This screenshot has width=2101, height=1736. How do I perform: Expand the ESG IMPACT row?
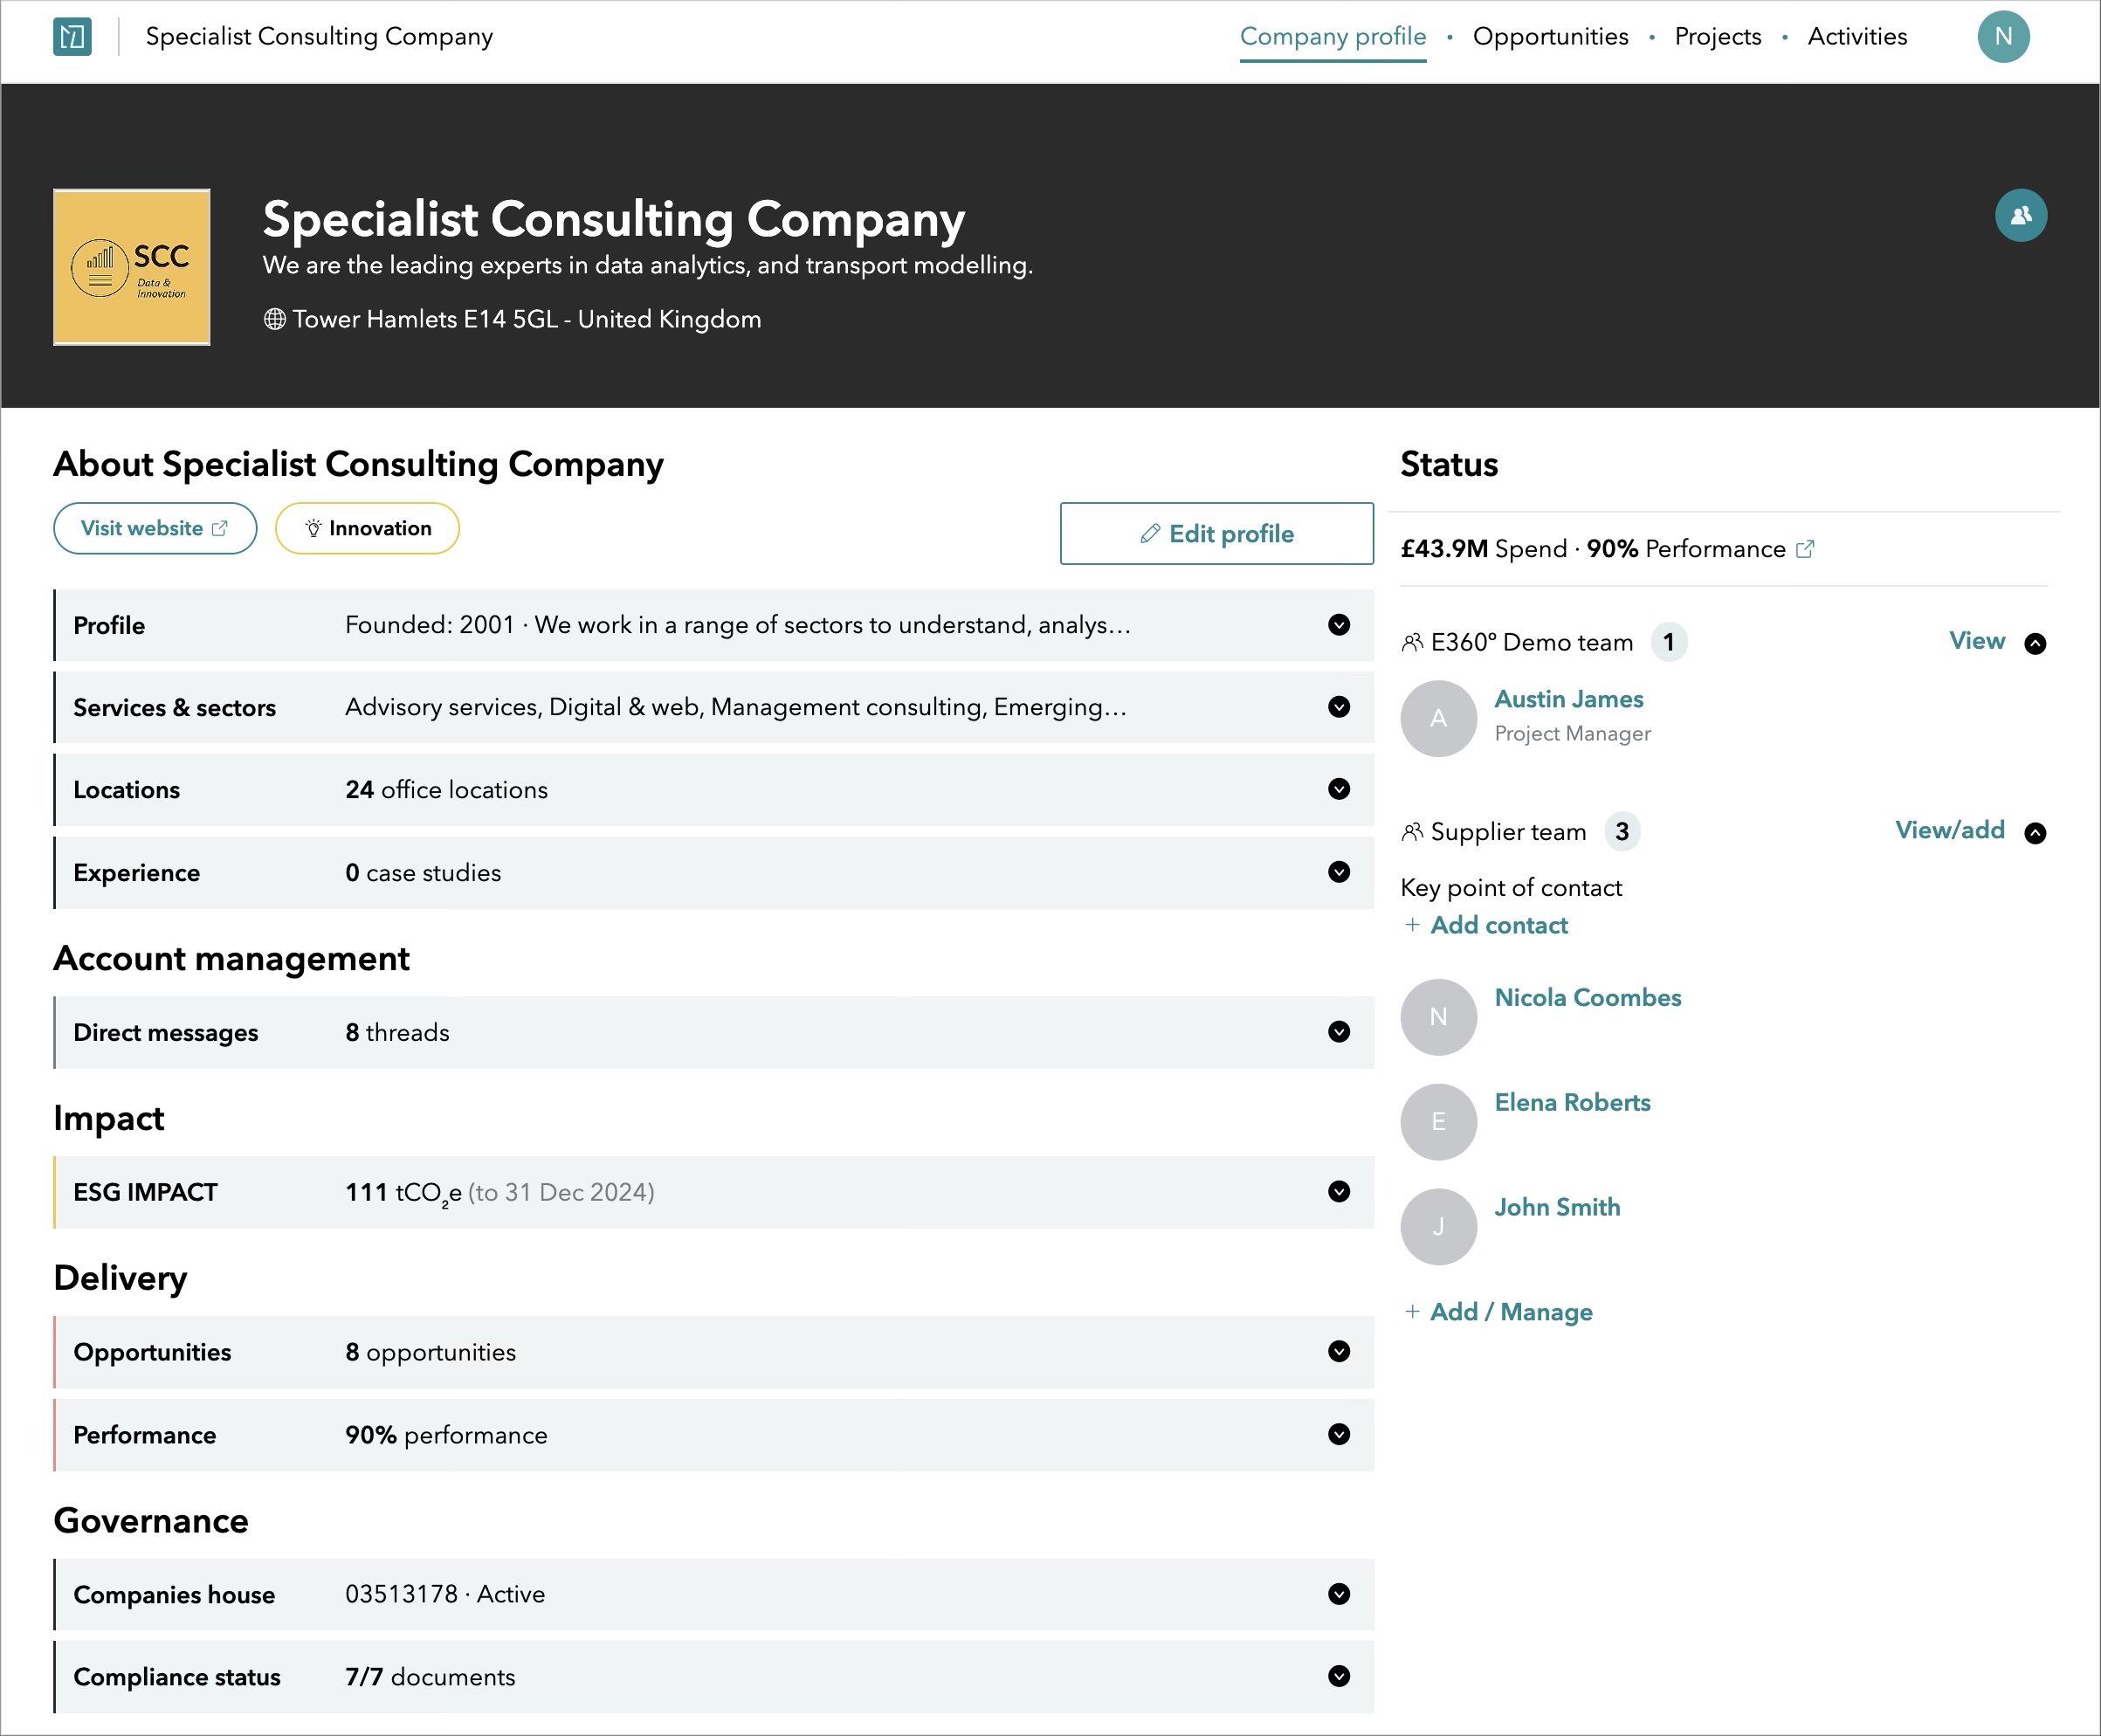1339,1192
